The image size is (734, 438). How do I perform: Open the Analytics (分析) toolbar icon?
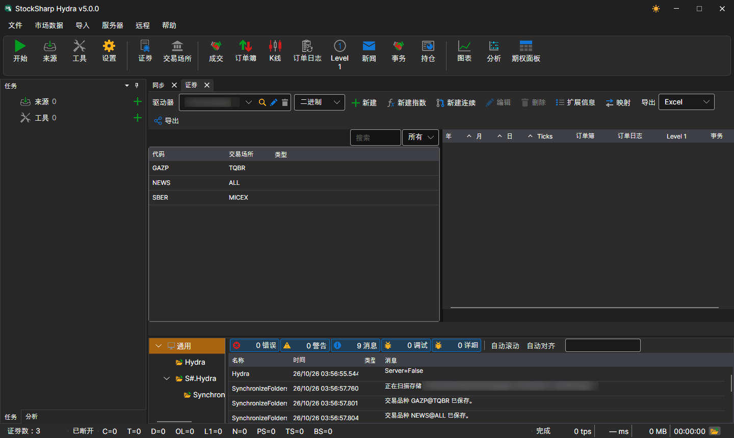click(x=493, y=46)
